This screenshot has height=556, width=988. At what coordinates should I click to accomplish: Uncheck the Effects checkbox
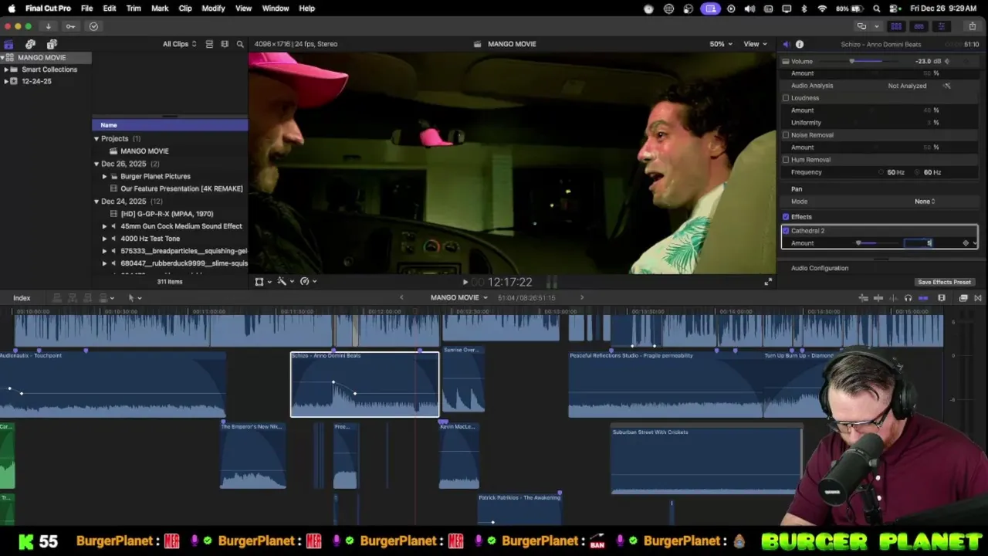click(x=786, y=217)
